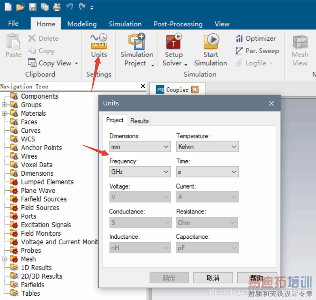Expand the Materials tree node
This screenshot has width=316, height=300.
click(4, 113)
